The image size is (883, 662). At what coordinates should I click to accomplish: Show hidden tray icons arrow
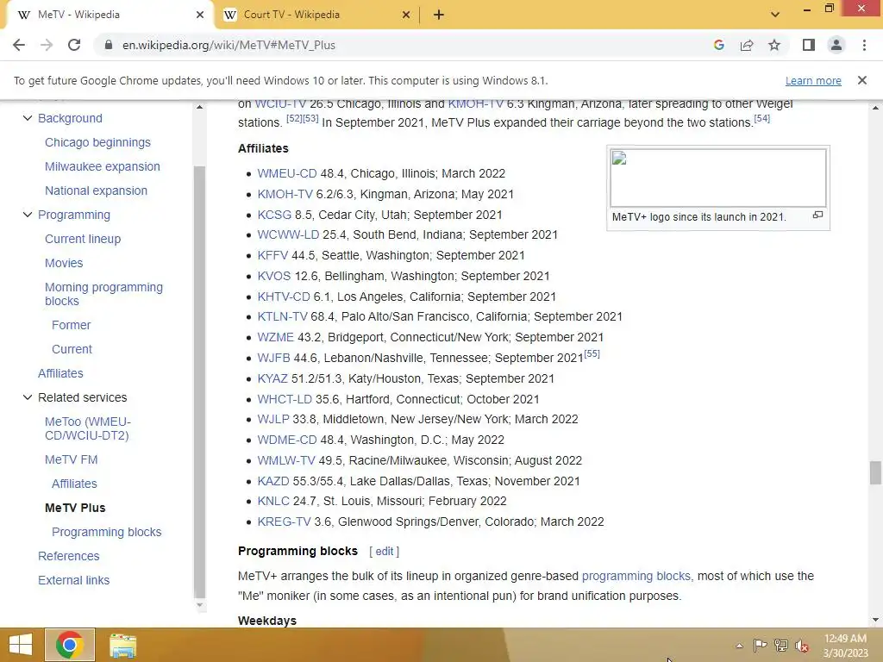(739, 646)
